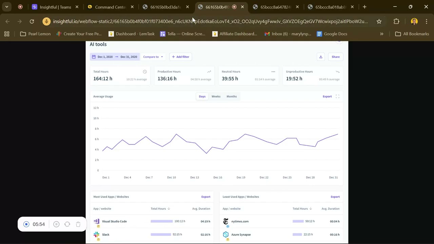Show more bookmarks with the chevron
Image resolution: width=434 pixels, height=244 pixels.
381,34
